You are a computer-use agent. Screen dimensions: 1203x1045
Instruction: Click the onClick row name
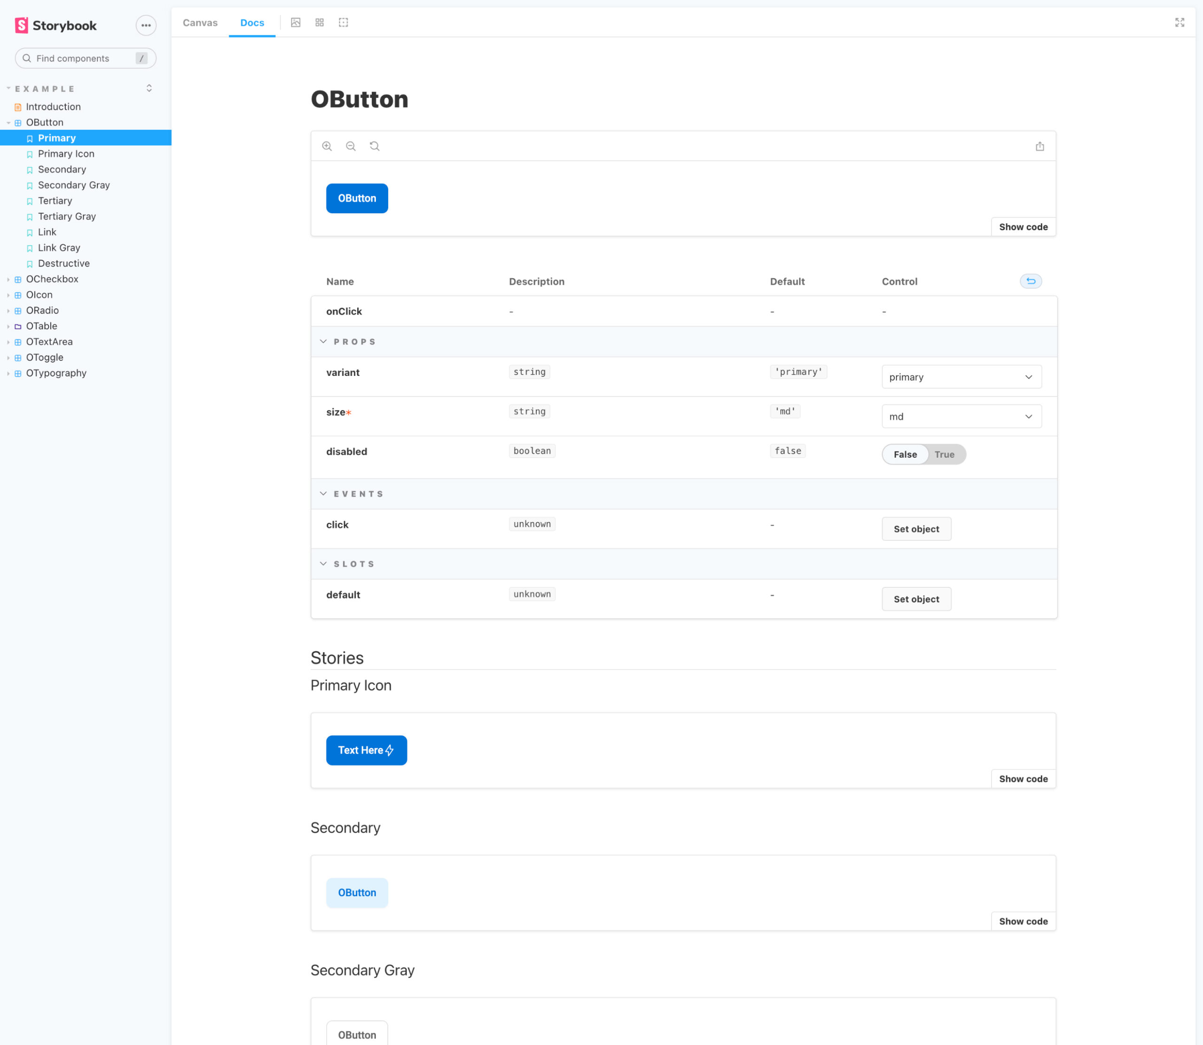344,312
